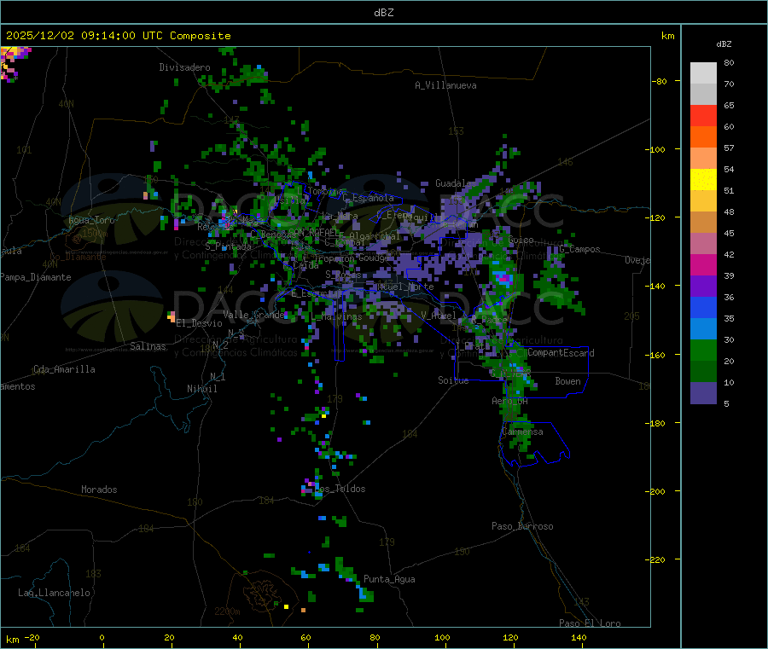Viewport: 768px width, 649px height.
Task: Click the '100' tick on the bottom axis
Action: [442, 637]
